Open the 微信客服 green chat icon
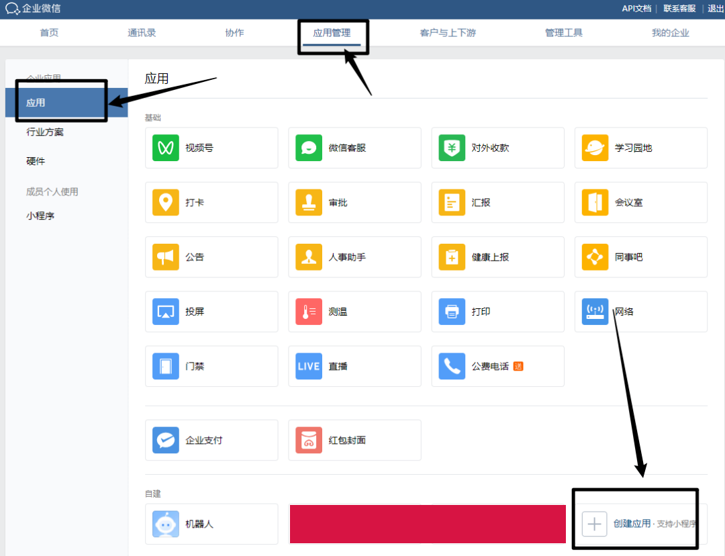Screen dimensions: 725x556 coord(309,148)
